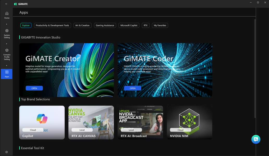This screenshot has width=269, height=156.
Task: Click the vertical scrollbar of Apps page
Action: pos(255,68)
